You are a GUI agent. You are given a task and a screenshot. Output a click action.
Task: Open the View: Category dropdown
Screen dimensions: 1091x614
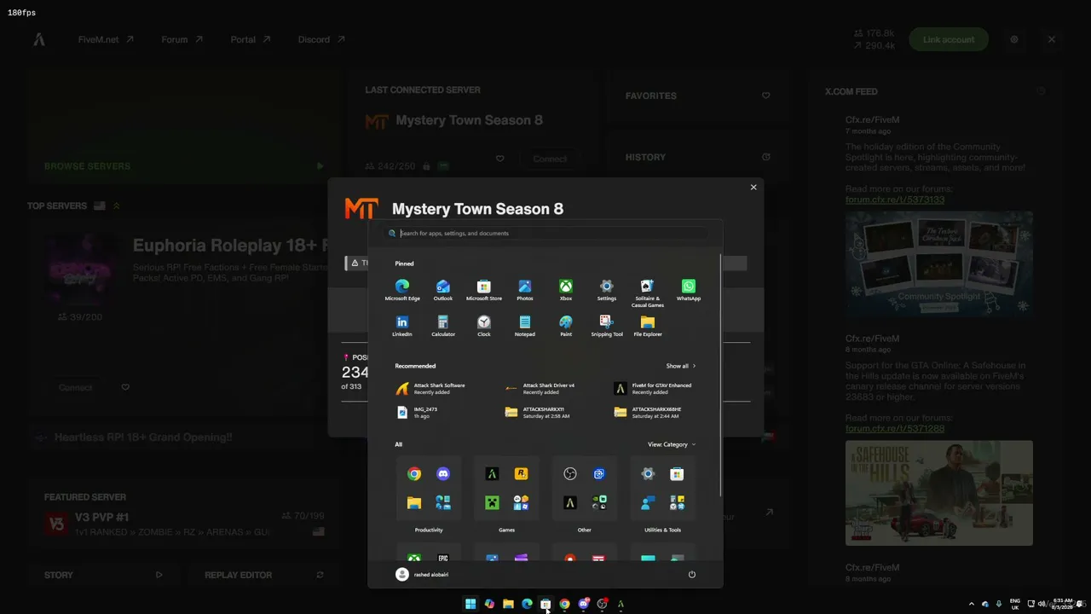672,444
